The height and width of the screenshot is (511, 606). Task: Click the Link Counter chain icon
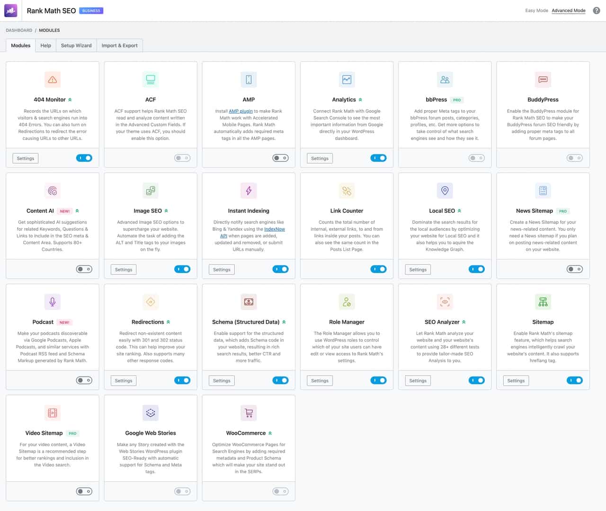tap(347, 191)
